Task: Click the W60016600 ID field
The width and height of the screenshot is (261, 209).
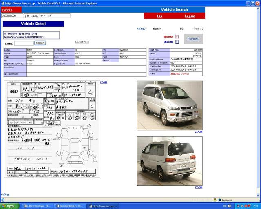Action: pyautogui.click(x=12, y=16)
